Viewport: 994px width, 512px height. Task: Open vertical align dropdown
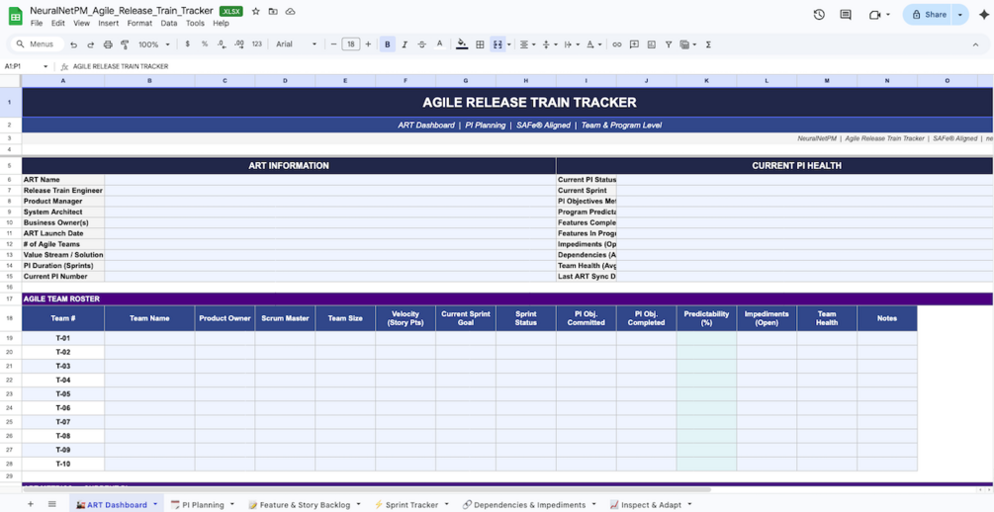(549, 44)
